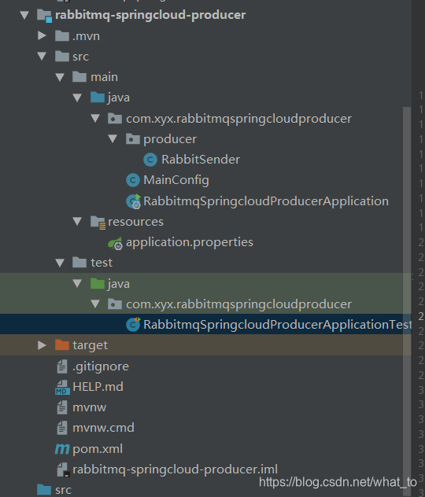Collapse the src folder under producer module
425x497 pixels.
coord(42,57)
